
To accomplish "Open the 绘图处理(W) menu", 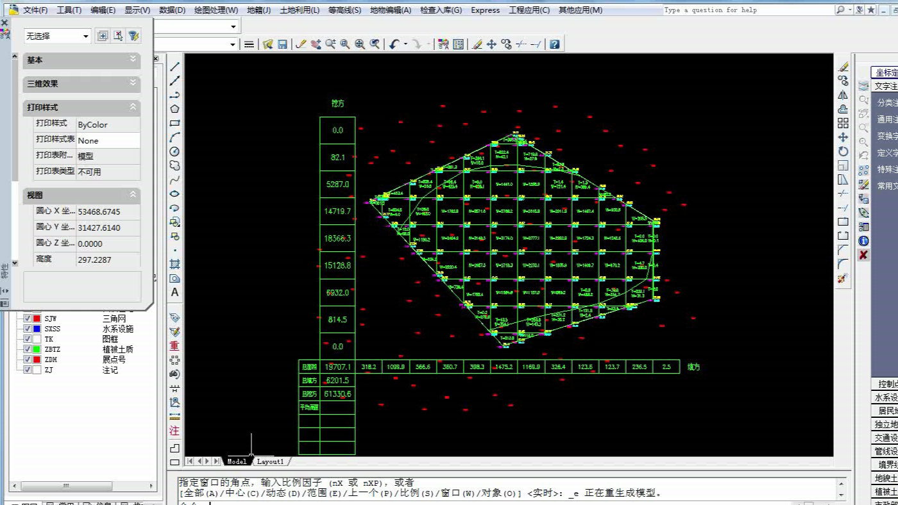I will click(216, 10).
